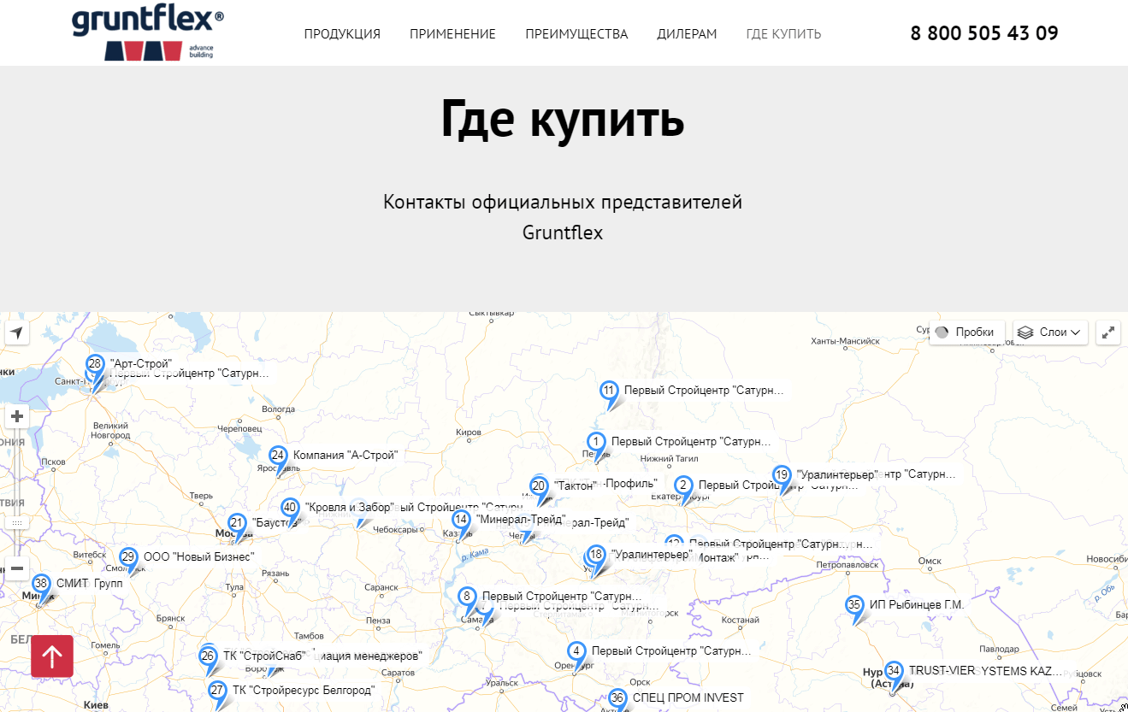Select map pin 2 near Екатеринбург

coord(682,486)
